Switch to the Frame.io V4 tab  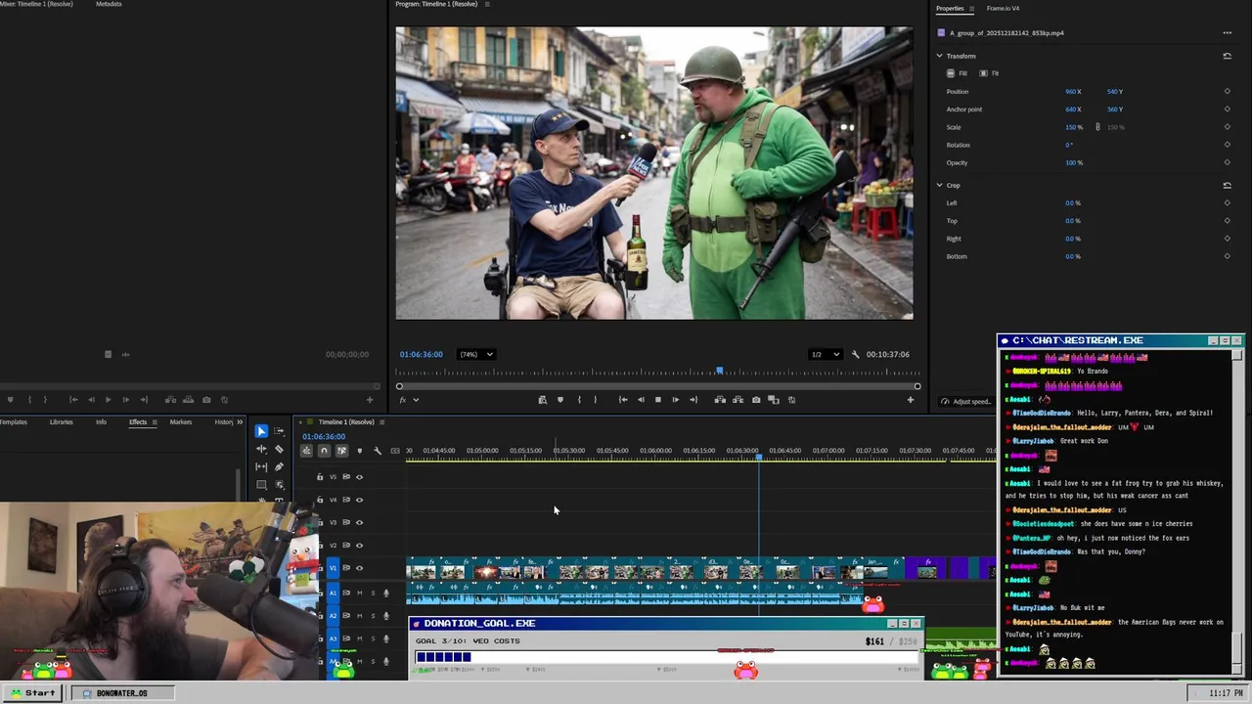coord(1003,9)
